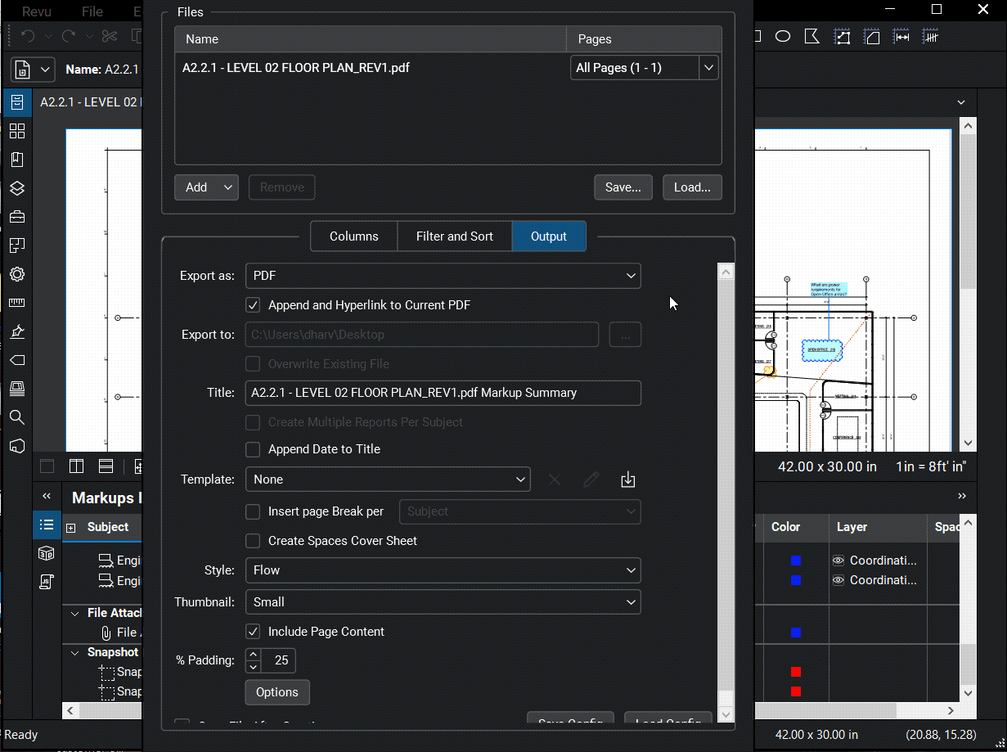Viewport: 1007px width, 752px height.
Task: Select the Layers panel icon
Action: tap(17, 187)
